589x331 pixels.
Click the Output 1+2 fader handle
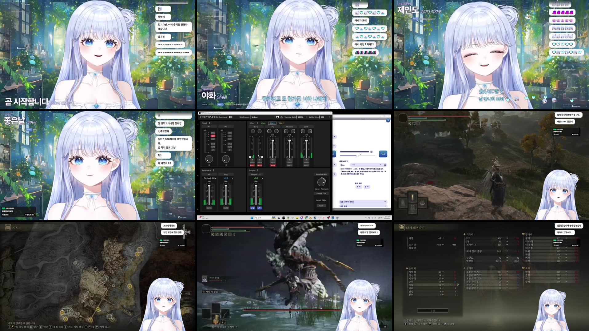(x=256, y=186)
